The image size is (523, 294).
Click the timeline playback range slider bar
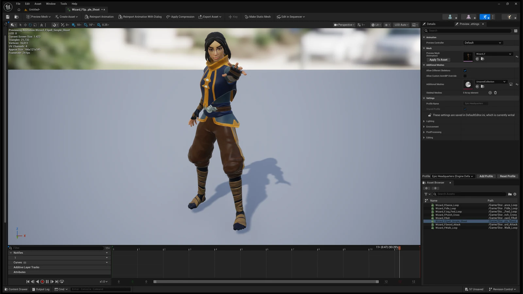click(x=266, y=282)
